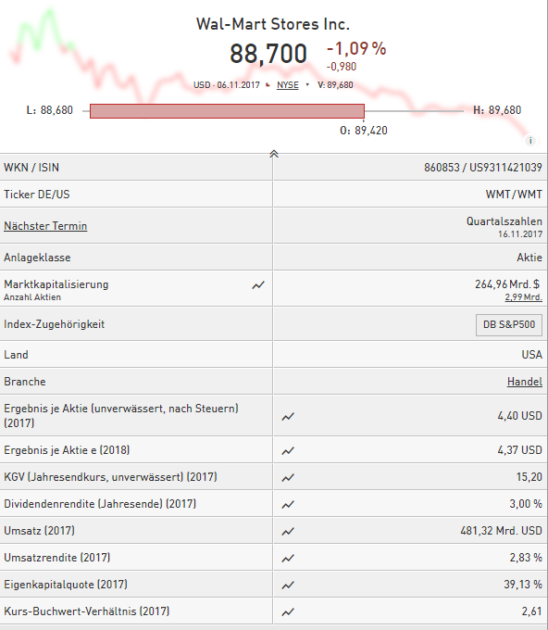This screenshot has width=548, height=630.
Task: Click price-to-book value 2,61
Action: 532,611
